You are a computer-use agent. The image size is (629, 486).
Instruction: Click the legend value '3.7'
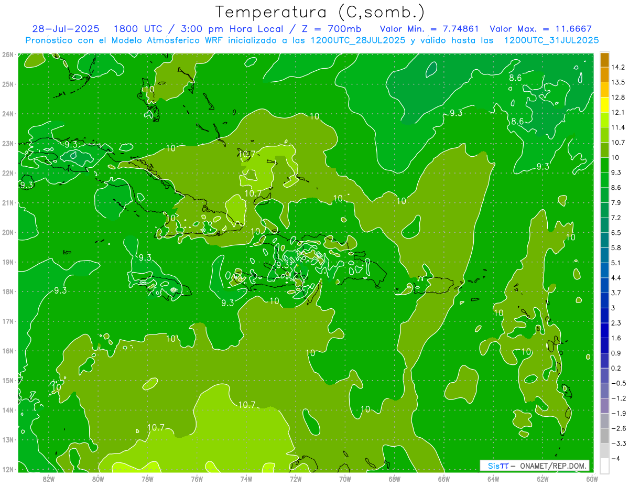616,293
